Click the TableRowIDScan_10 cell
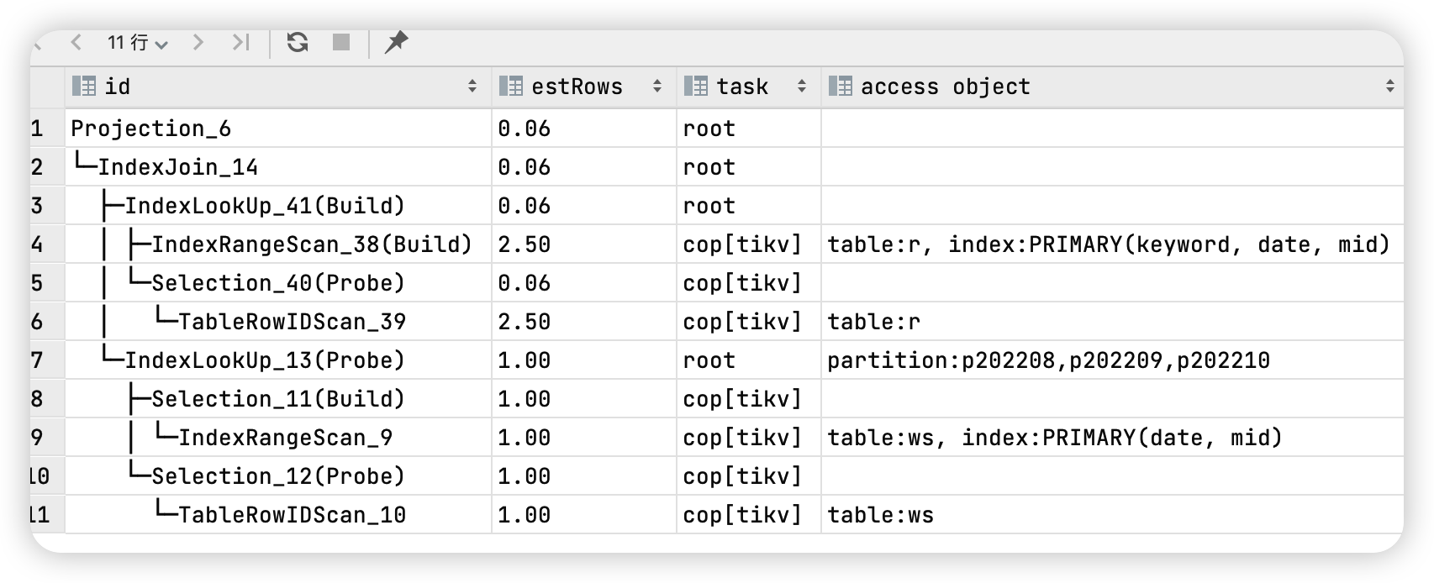 click(292, 515)
